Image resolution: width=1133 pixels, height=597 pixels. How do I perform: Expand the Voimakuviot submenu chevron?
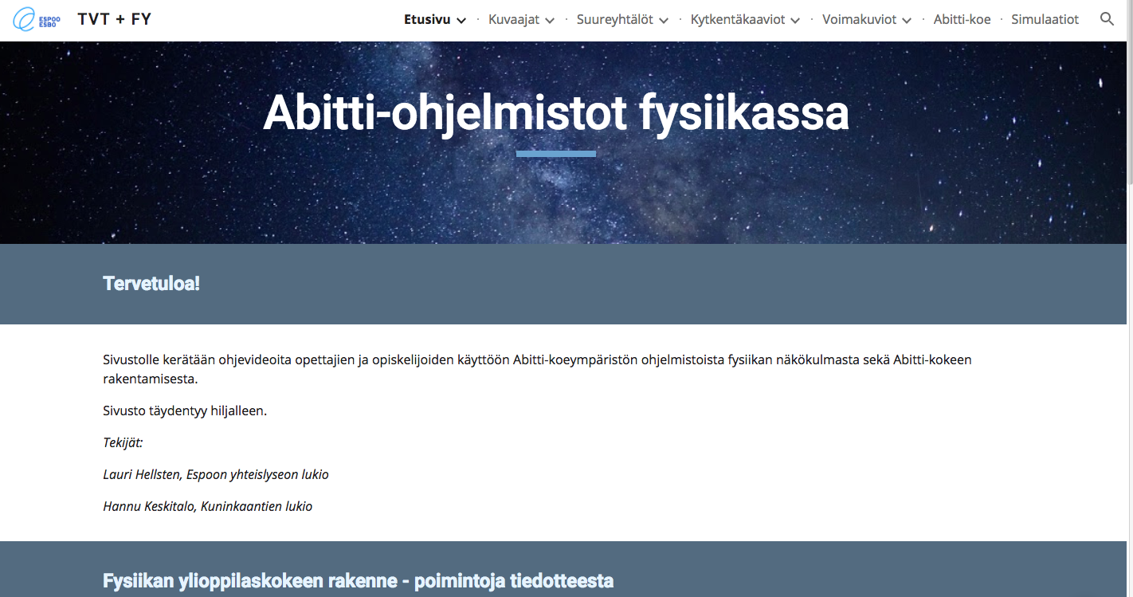coord(907,21)
